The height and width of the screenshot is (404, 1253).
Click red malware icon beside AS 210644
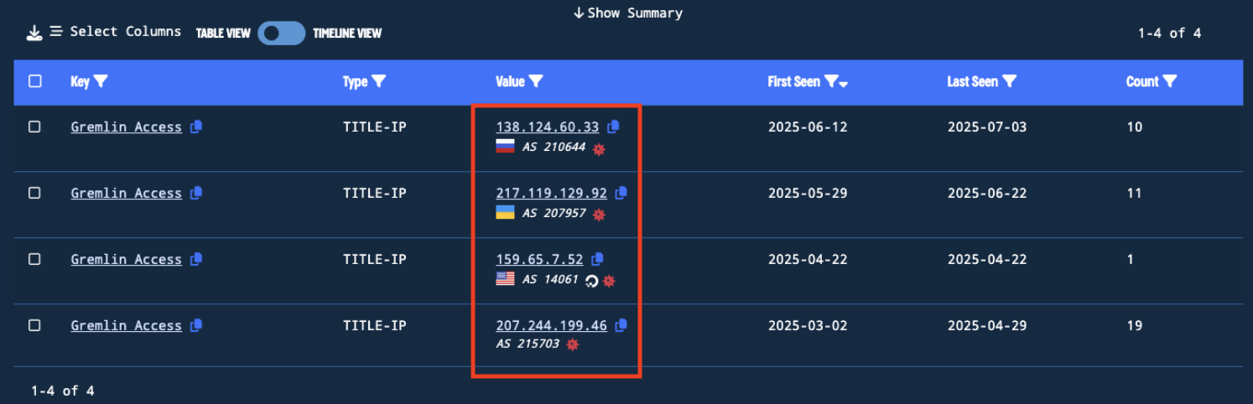tap(599, 149)
